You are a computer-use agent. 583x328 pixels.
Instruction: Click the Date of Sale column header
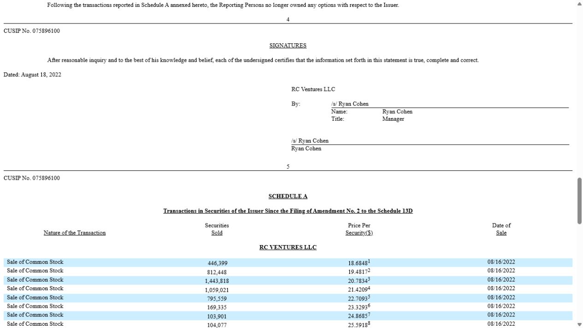click(x=501, y=229)
